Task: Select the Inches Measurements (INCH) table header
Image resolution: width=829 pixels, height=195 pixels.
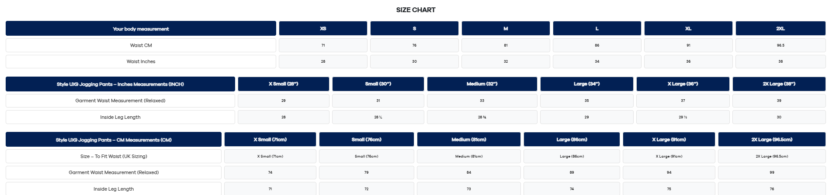Action: tap(120, 84)
